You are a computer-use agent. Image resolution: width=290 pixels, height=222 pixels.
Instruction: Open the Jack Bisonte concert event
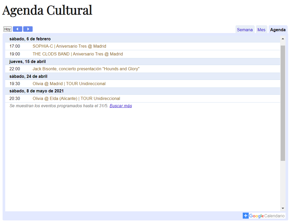[x=86, y=69]
